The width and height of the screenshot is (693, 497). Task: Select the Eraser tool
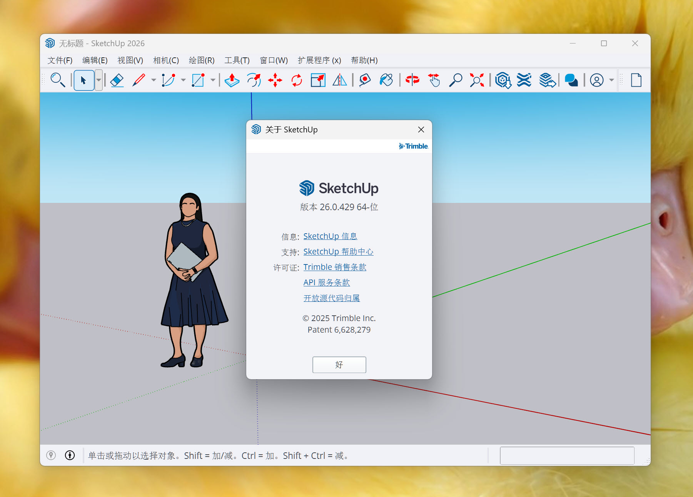(x=117, y=80)
